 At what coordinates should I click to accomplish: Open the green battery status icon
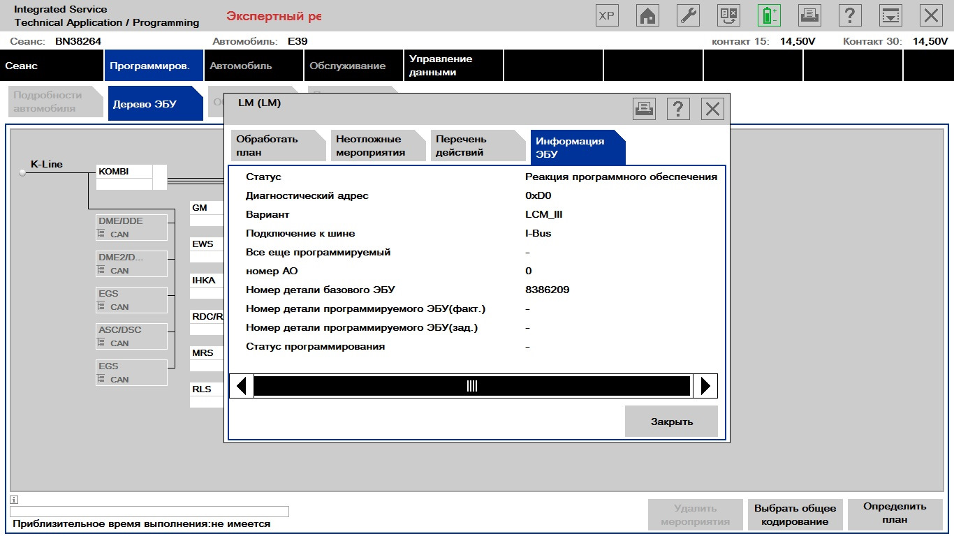(x=769, y=16)
